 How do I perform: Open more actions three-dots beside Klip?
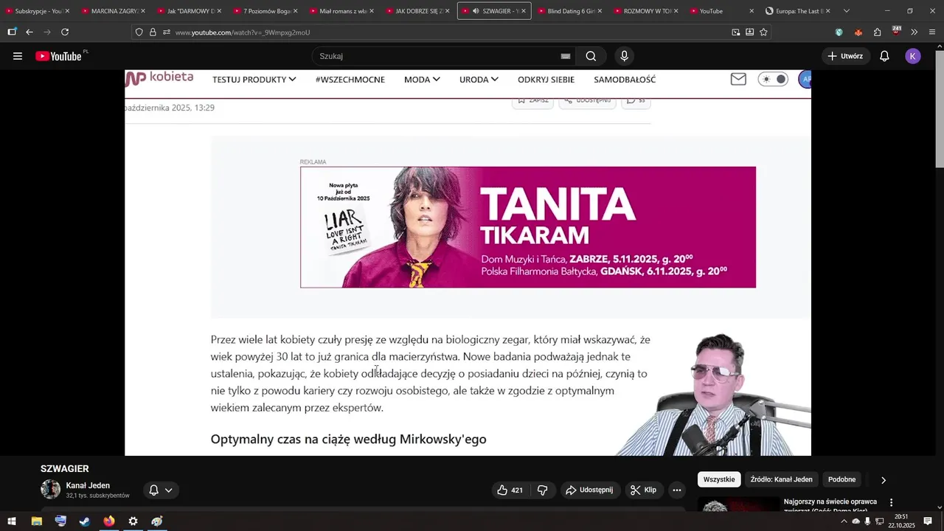click(677, 490)
